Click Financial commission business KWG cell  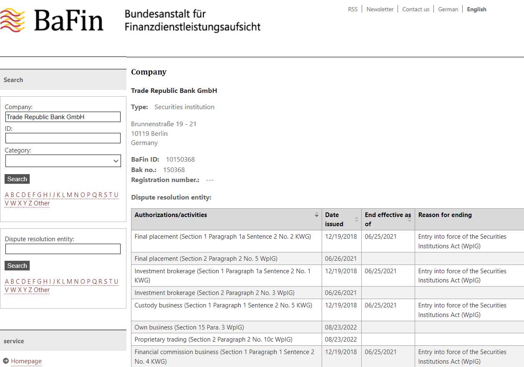pos(227,357)
